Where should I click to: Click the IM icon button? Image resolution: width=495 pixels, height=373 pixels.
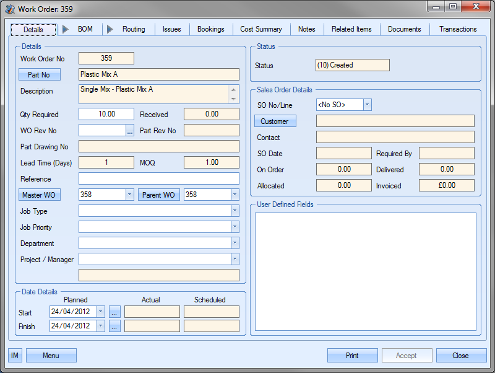(15, 356)
